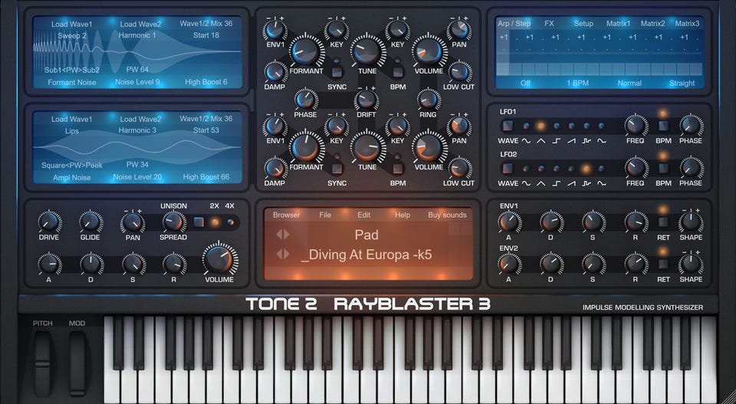
Task: Select the sine wave shape for LFO2
Action: (x=526, y=169)
